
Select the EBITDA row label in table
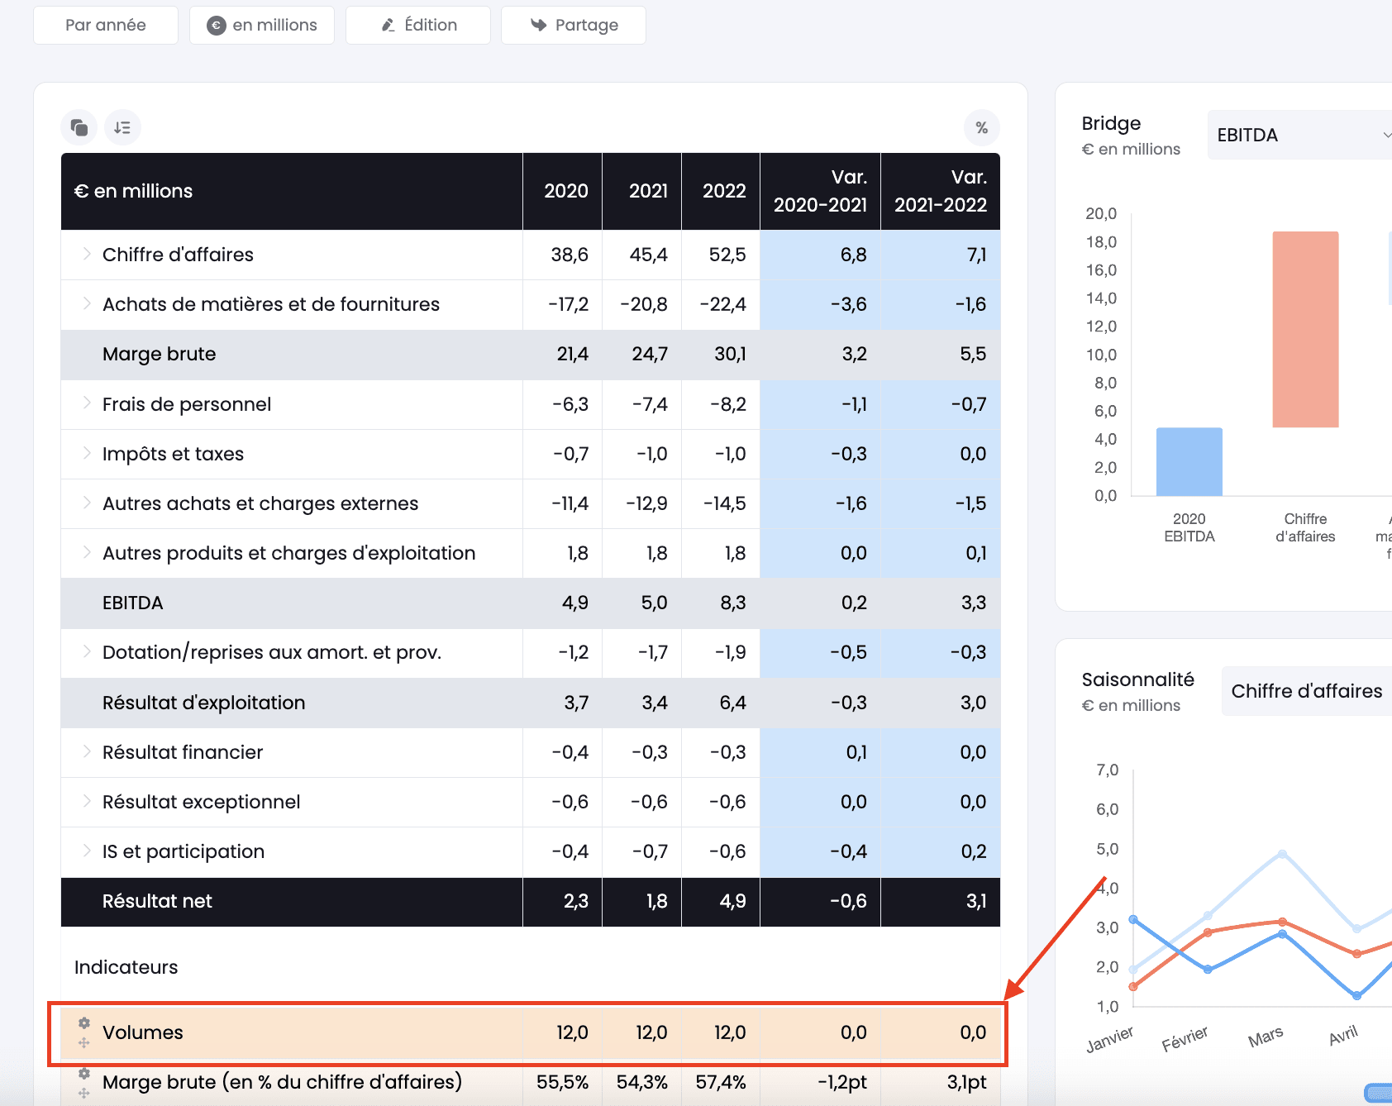coord(133,603)
